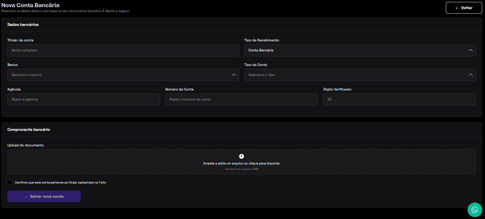Select the 'Digite o número da conta' field
Image resolution: width=485 pixels, height=219 pixels.
241,99
